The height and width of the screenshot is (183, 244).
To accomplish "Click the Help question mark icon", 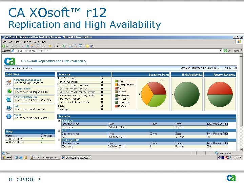I will tap(9, 108).
